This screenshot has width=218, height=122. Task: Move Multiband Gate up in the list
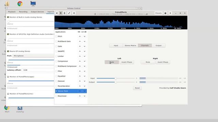pyautogui.click(x=80, y=41)
